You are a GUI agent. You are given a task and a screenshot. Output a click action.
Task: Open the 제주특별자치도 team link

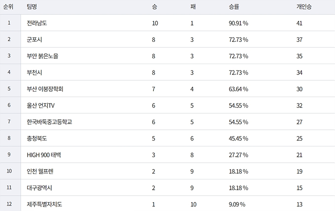pos(45,204)
